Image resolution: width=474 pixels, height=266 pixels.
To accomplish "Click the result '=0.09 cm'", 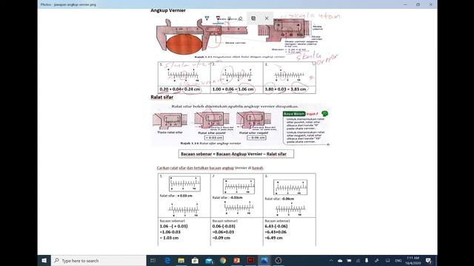I will 221,238.
